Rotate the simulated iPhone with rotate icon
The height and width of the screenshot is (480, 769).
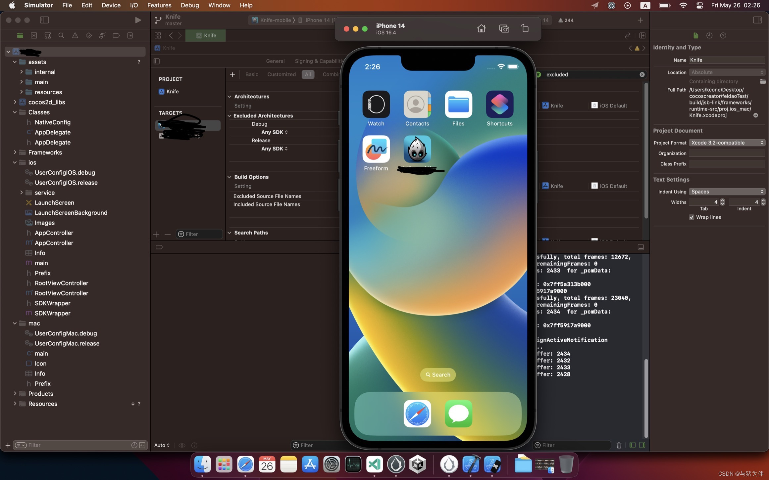pos(525,28)
